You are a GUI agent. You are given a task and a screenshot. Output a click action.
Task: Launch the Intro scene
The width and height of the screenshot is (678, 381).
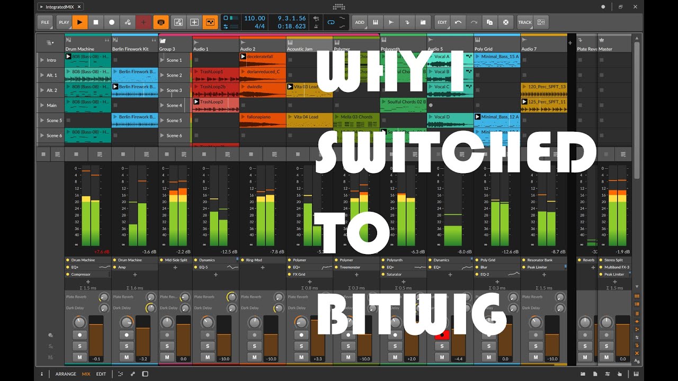(x=42, y=60)
